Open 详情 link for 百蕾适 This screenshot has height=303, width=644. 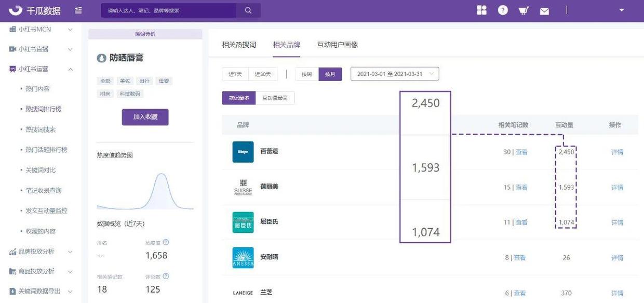617,152
